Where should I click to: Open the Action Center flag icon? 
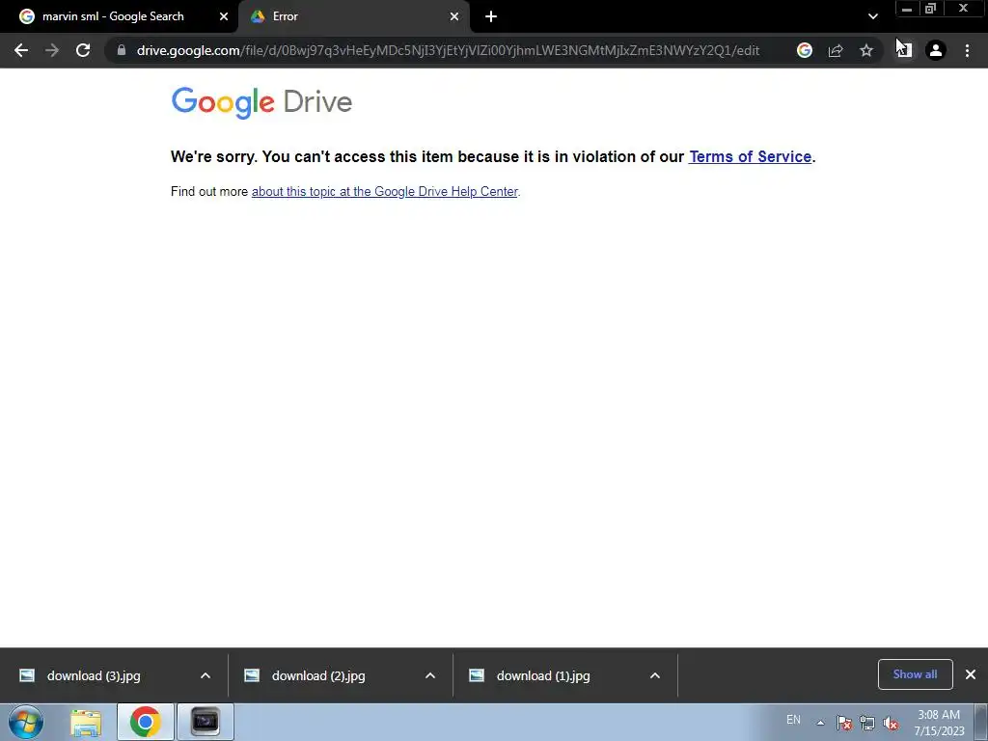pos(844,723)
